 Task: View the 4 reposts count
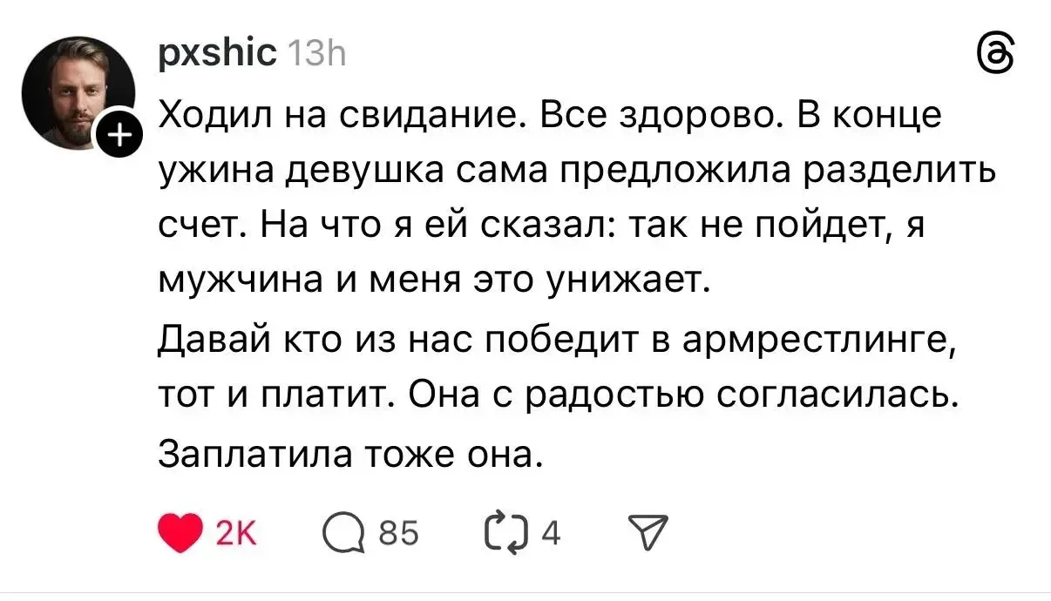[x=550, y=533]
